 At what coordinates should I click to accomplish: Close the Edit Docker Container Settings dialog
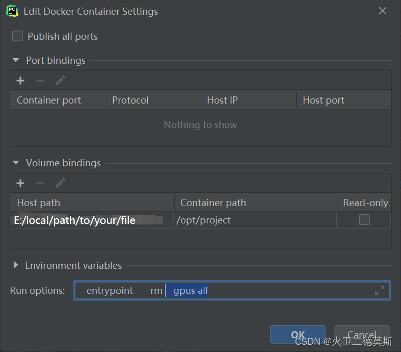click(383, 11)
